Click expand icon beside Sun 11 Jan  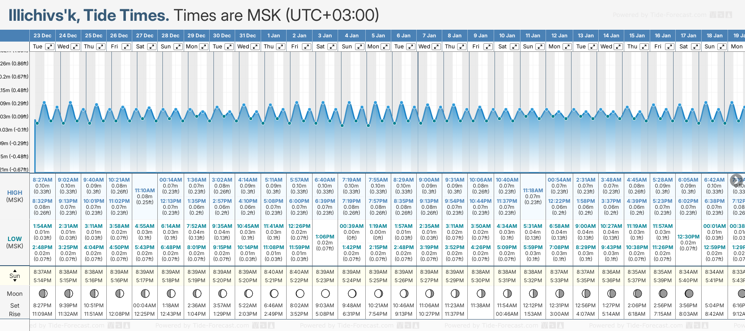[540, 47]
